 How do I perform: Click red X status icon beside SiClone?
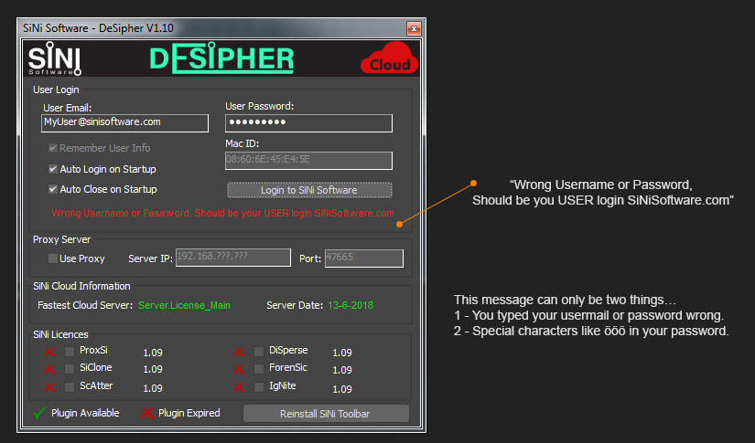click(49, 369)
